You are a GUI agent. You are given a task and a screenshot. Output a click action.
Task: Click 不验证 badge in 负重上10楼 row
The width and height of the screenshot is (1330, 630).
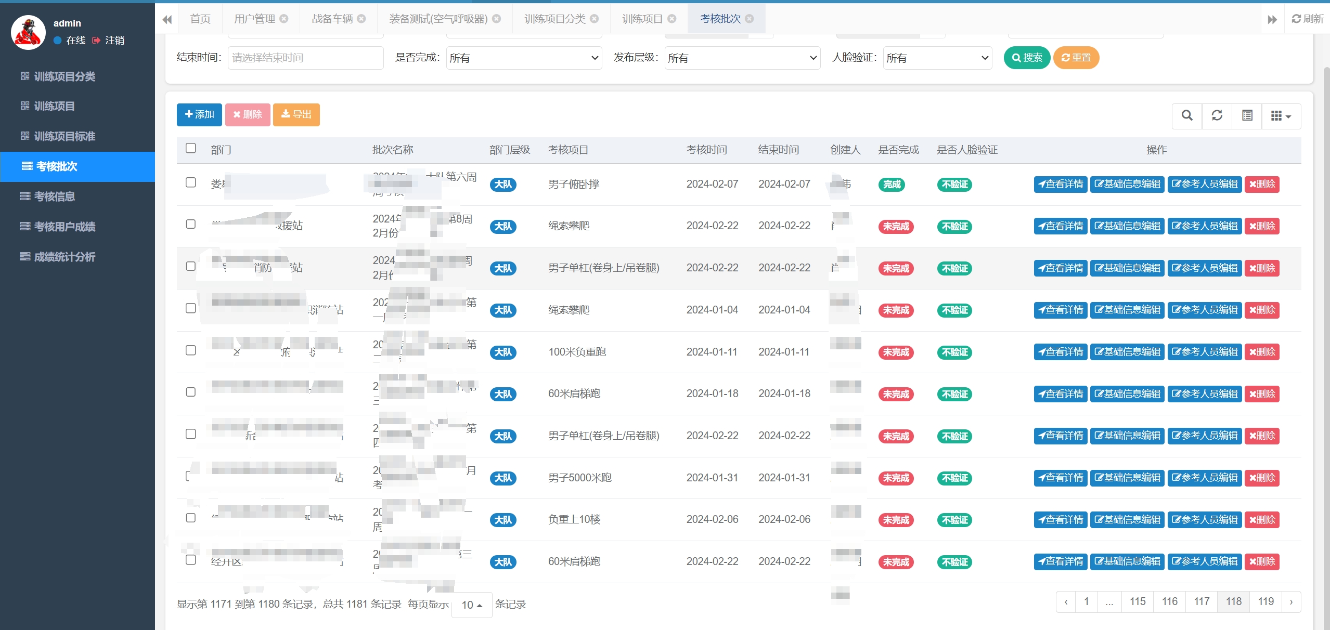[x=954, y=520]
